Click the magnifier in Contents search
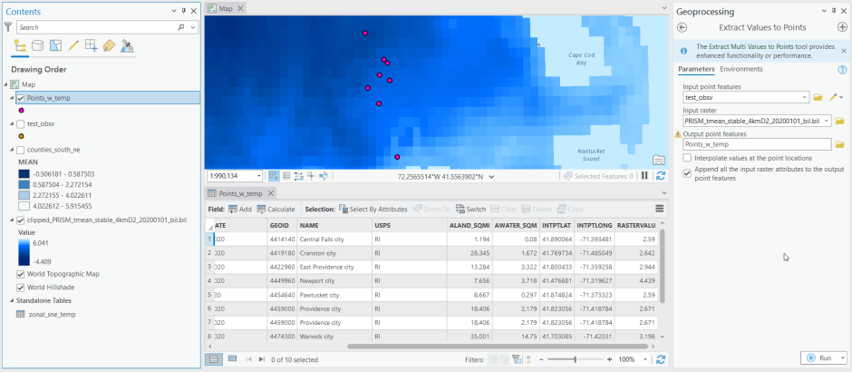This screenshot has width=852, height=372. (181, 27)
